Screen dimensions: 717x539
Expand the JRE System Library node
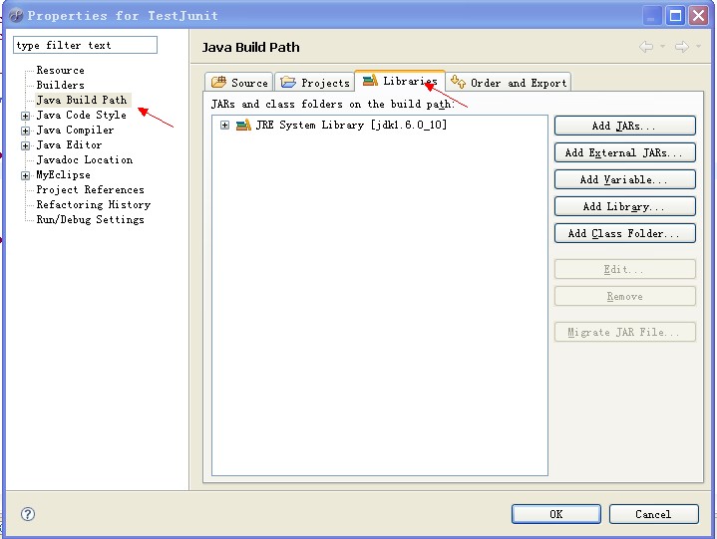(x=224, y=125)
